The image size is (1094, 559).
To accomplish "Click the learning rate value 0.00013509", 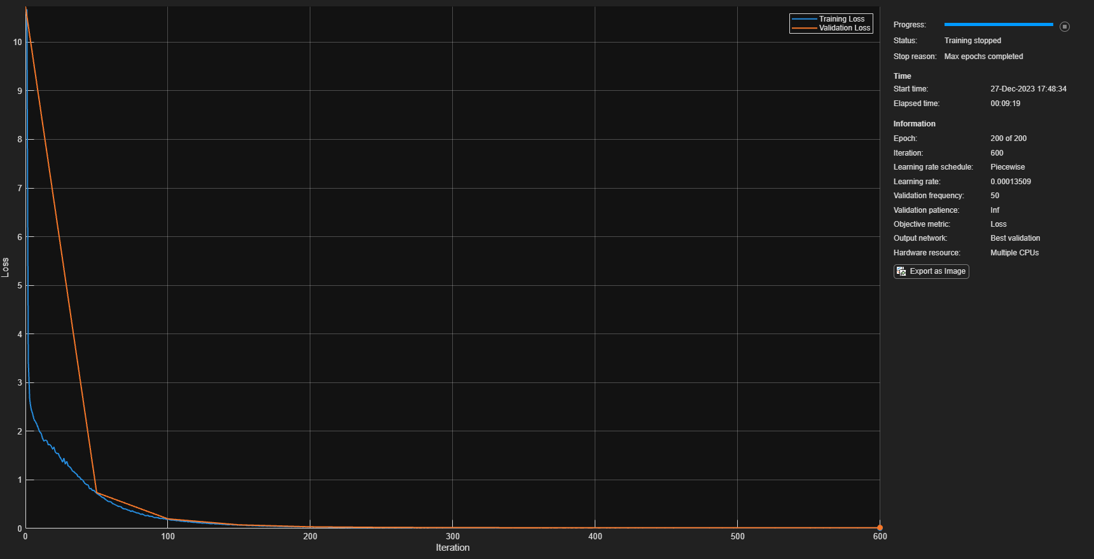I will [x=1010, y=182].
